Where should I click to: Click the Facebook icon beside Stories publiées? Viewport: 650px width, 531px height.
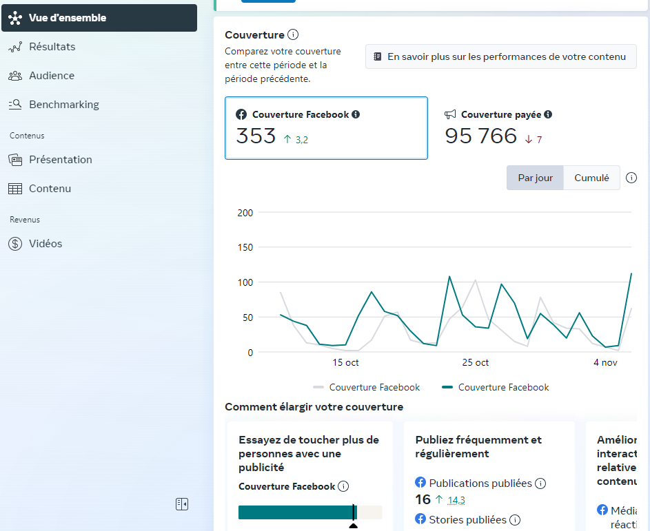pos(420,519)
